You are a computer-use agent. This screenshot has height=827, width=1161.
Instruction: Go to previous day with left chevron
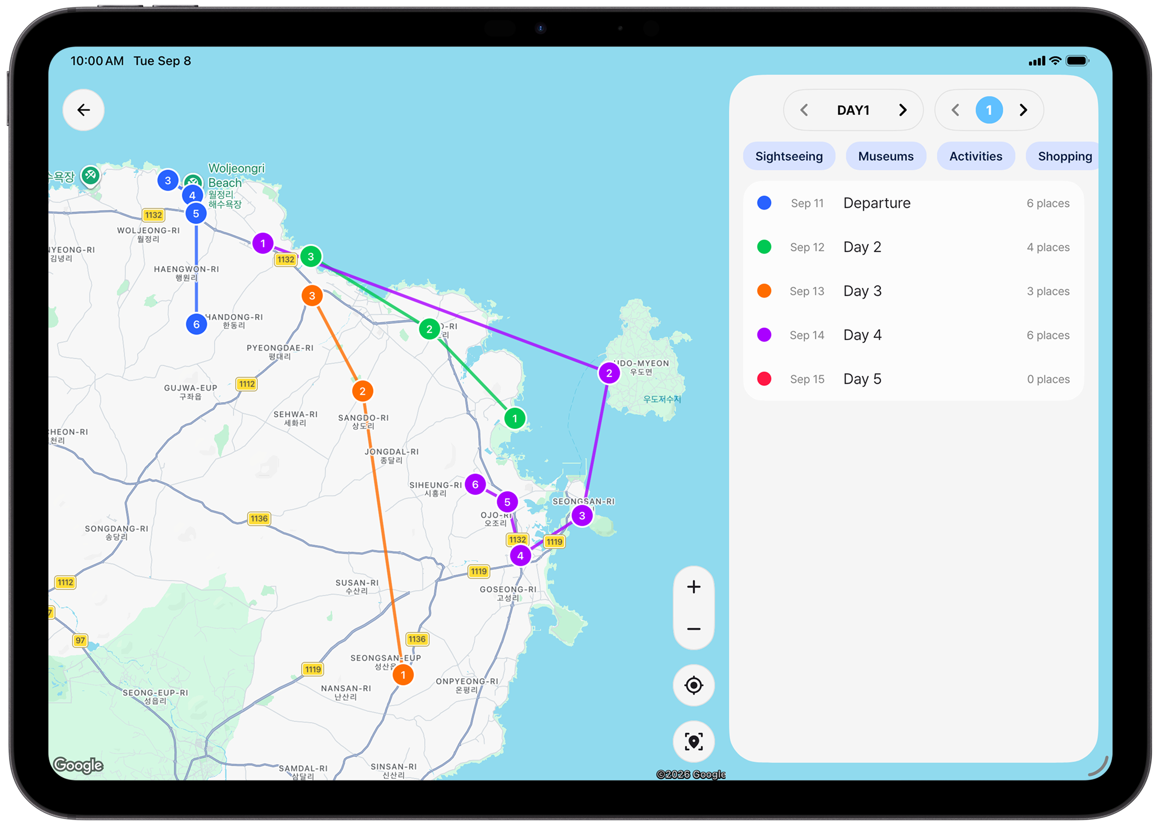click(804, 110)
